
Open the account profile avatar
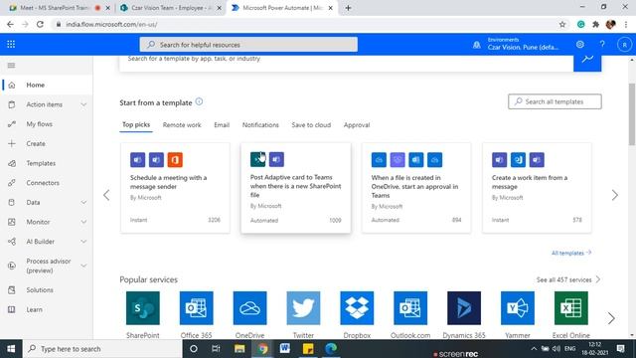tap(624, 45)
